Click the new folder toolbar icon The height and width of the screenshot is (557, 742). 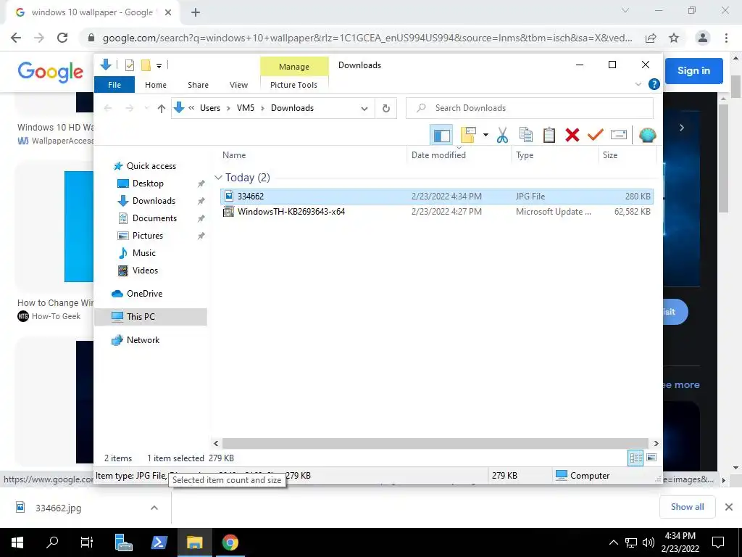[x=468, y=135]
